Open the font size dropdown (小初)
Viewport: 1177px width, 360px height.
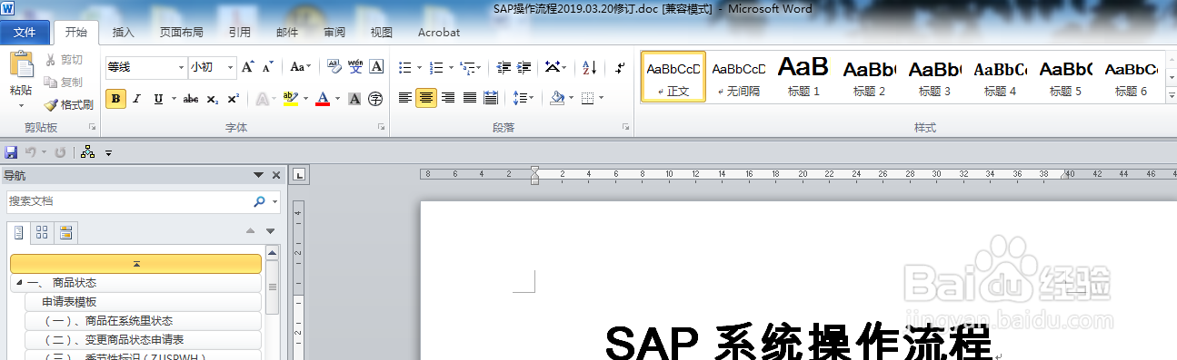click(229, 67)
